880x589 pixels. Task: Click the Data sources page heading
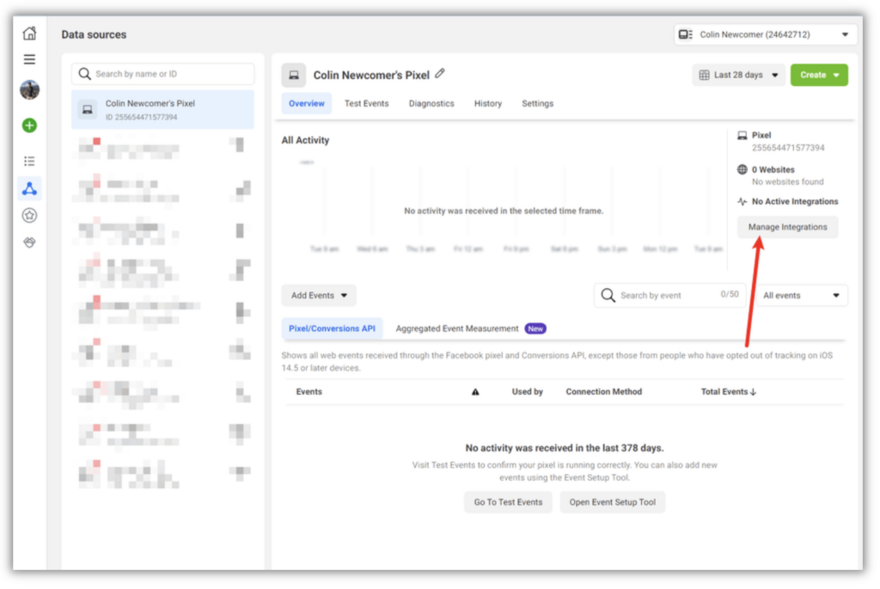[x=94, y=34]
